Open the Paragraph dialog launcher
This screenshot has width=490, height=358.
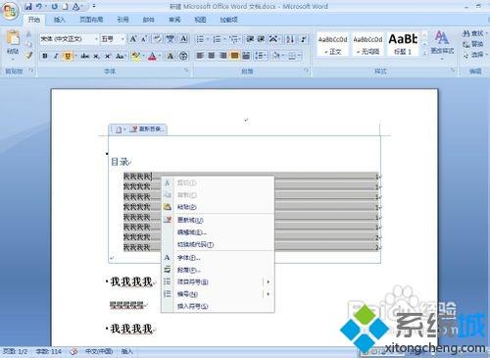tap(307, 71)
